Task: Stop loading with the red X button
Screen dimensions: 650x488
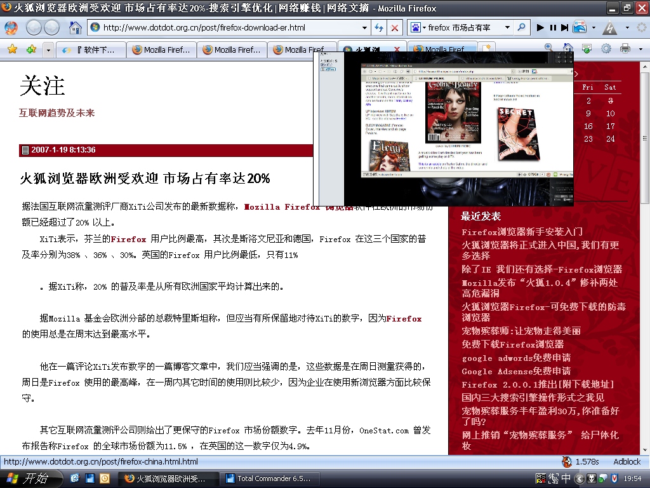Action: [x=395, y=28]
